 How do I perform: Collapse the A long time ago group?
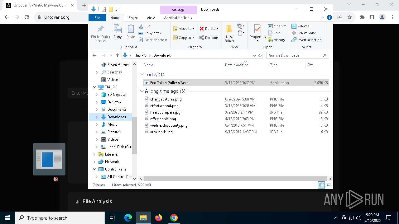pos(142,91)
